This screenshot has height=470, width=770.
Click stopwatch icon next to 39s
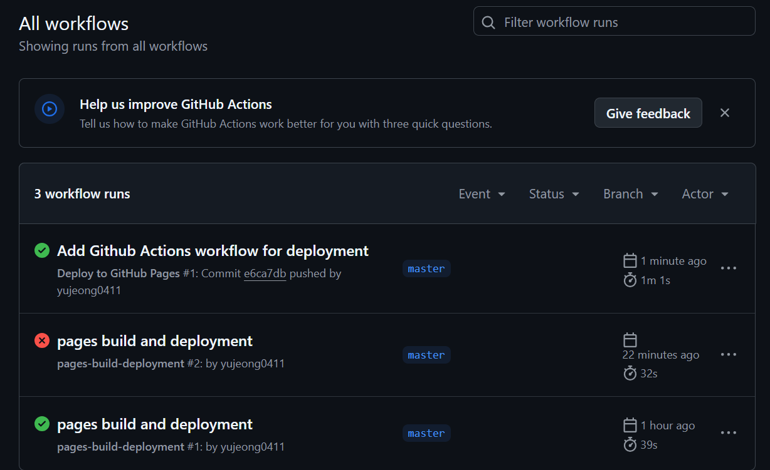pos(630,445)
